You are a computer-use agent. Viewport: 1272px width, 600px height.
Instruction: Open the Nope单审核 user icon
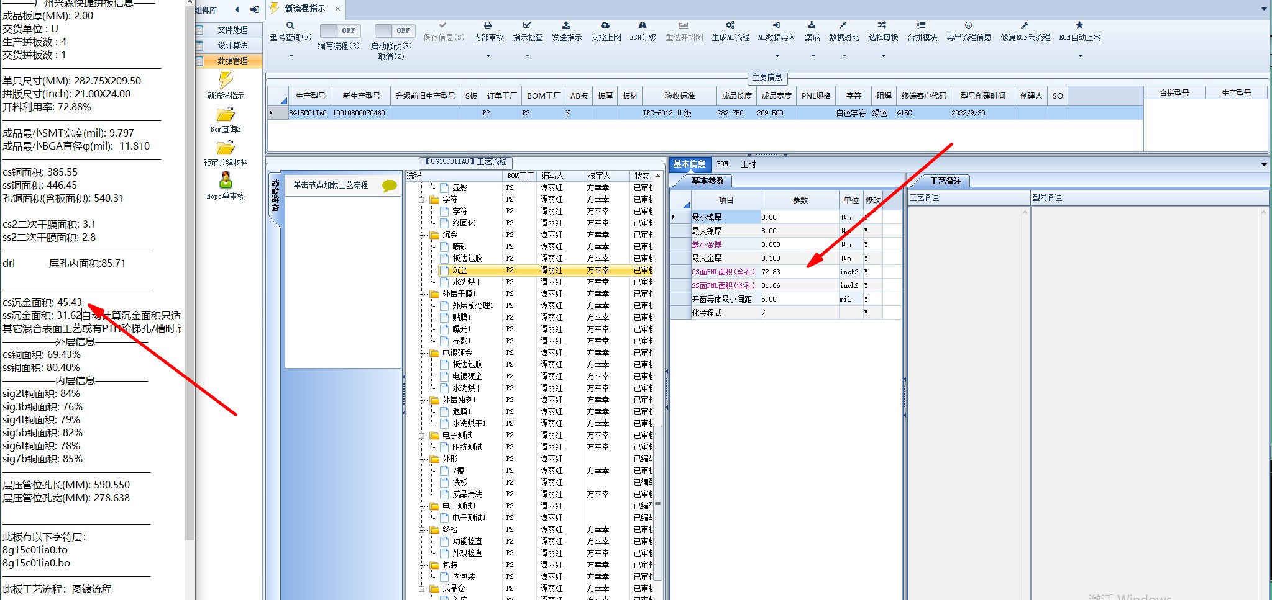point(226,180)
